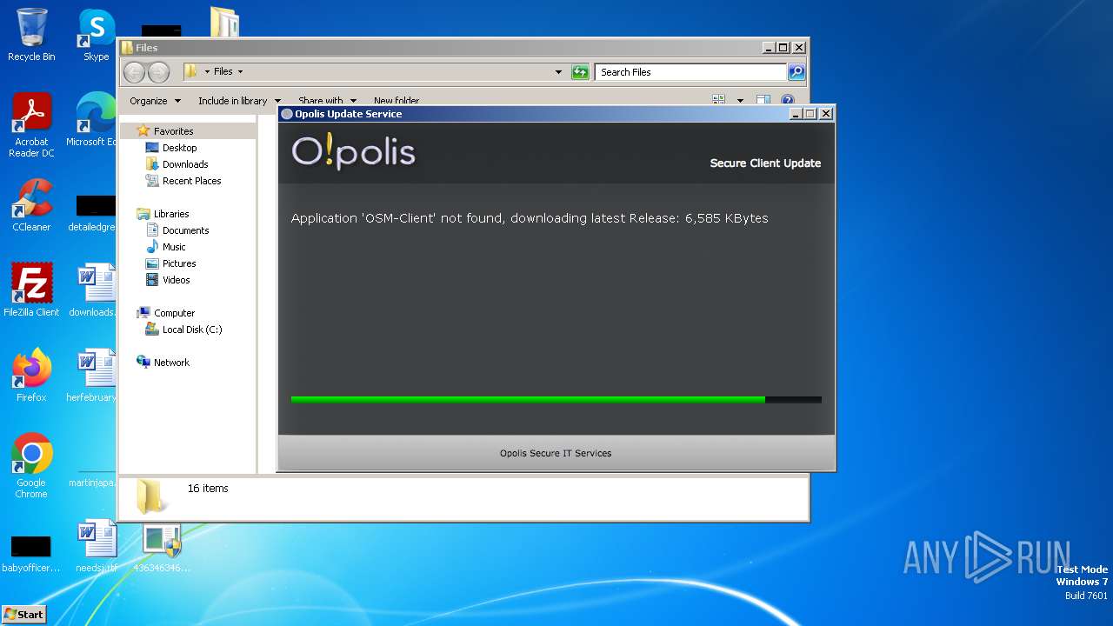Select Recent Places in navigation pane
The height and width of the screenshot is (626, 1113).
191,181
